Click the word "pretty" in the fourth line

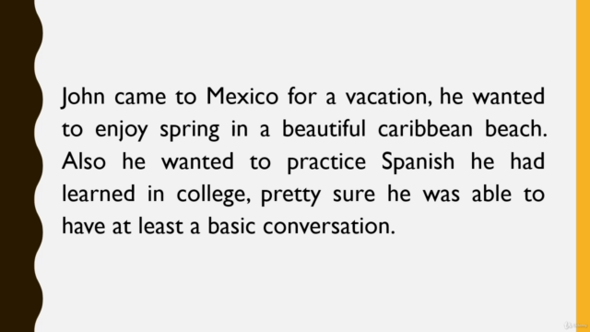tap(291, 196)
